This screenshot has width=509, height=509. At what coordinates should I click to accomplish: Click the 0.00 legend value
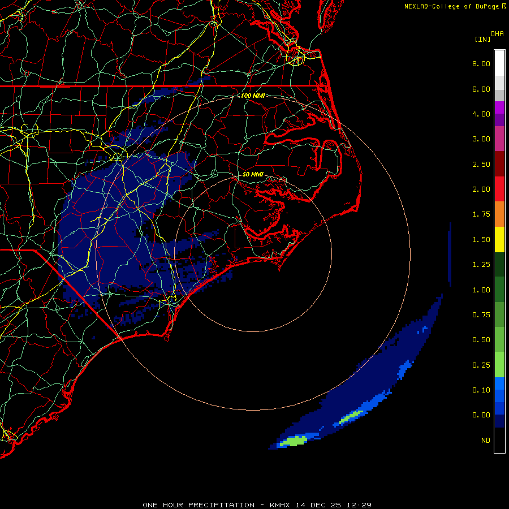coord(481,415)
